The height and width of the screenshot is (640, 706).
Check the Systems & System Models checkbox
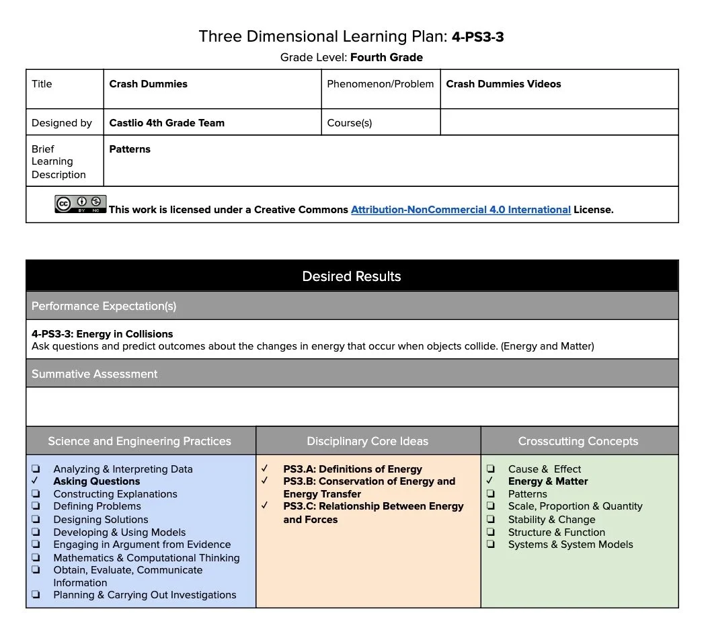pyautogui.click(x=489, y=545)
